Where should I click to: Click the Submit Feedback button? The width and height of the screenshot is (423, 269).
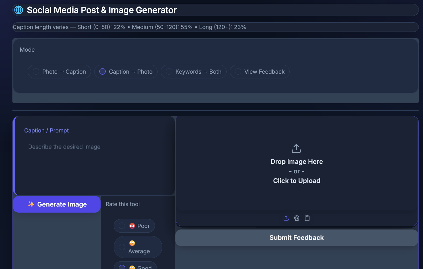pos(297,238)
